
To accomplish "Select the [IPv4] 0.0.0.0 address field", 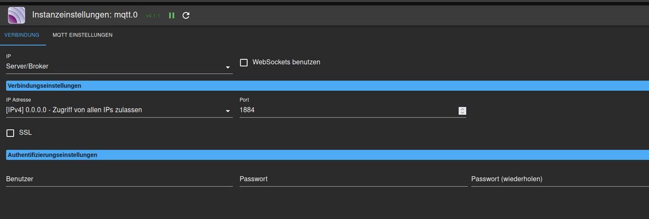I will [x=119, y=111].
